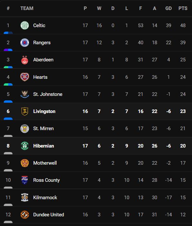This screenshot has width=192, height=226.
Task: Click the St. Mirren club crest
Action: [x=25, y=128]
